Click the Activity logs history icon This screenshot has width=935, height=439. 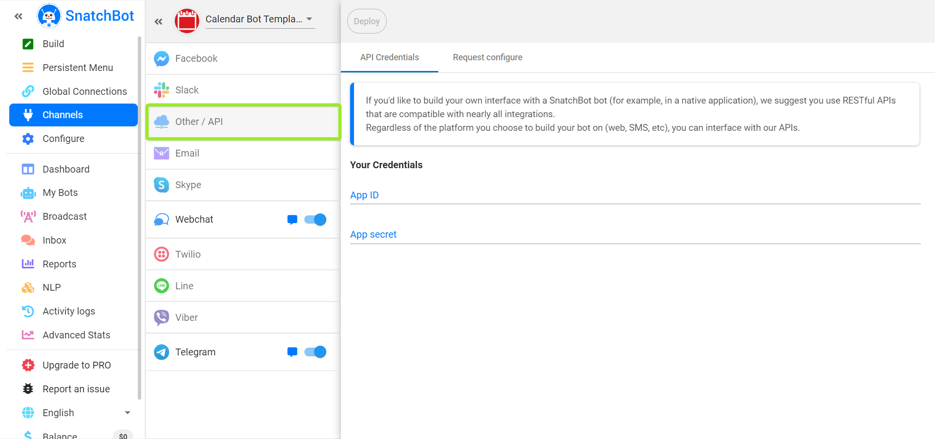point(28,311)
